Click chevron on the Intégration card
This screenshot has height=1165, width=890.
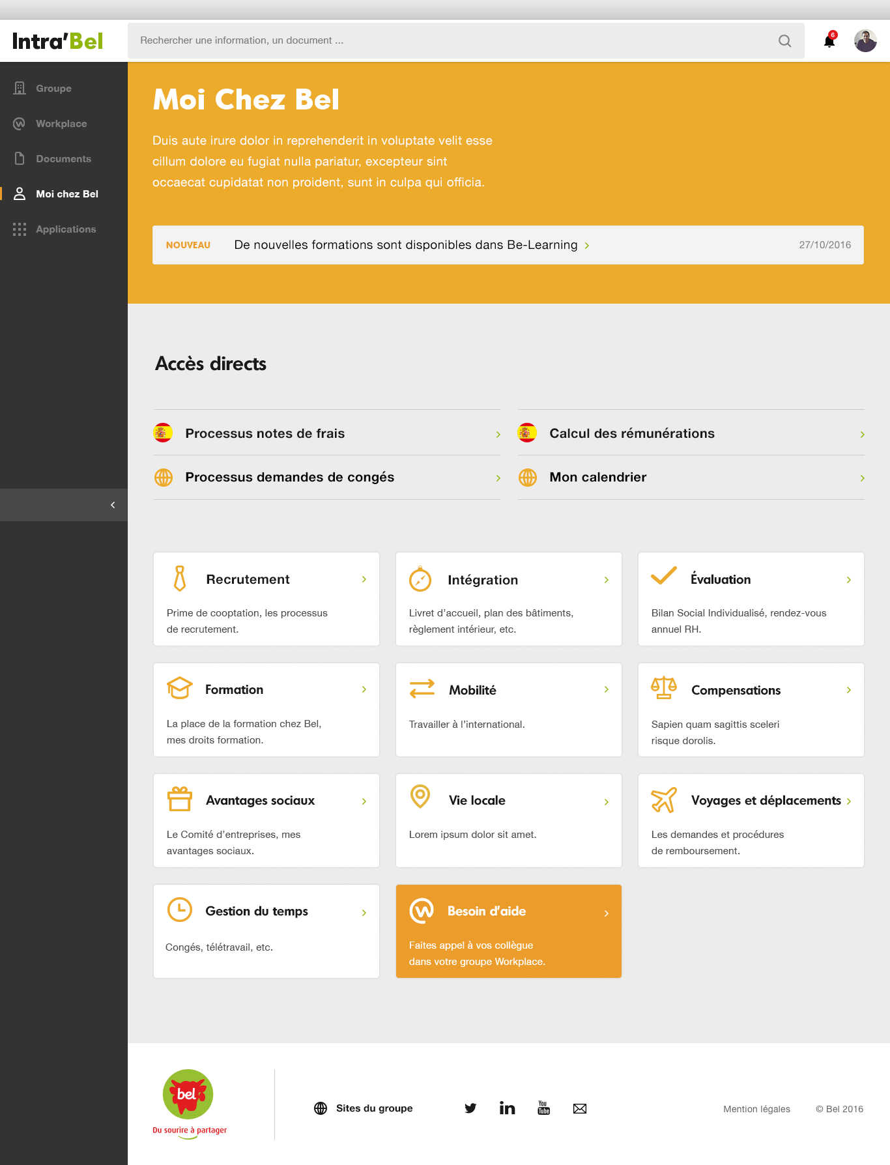[607, 580]
